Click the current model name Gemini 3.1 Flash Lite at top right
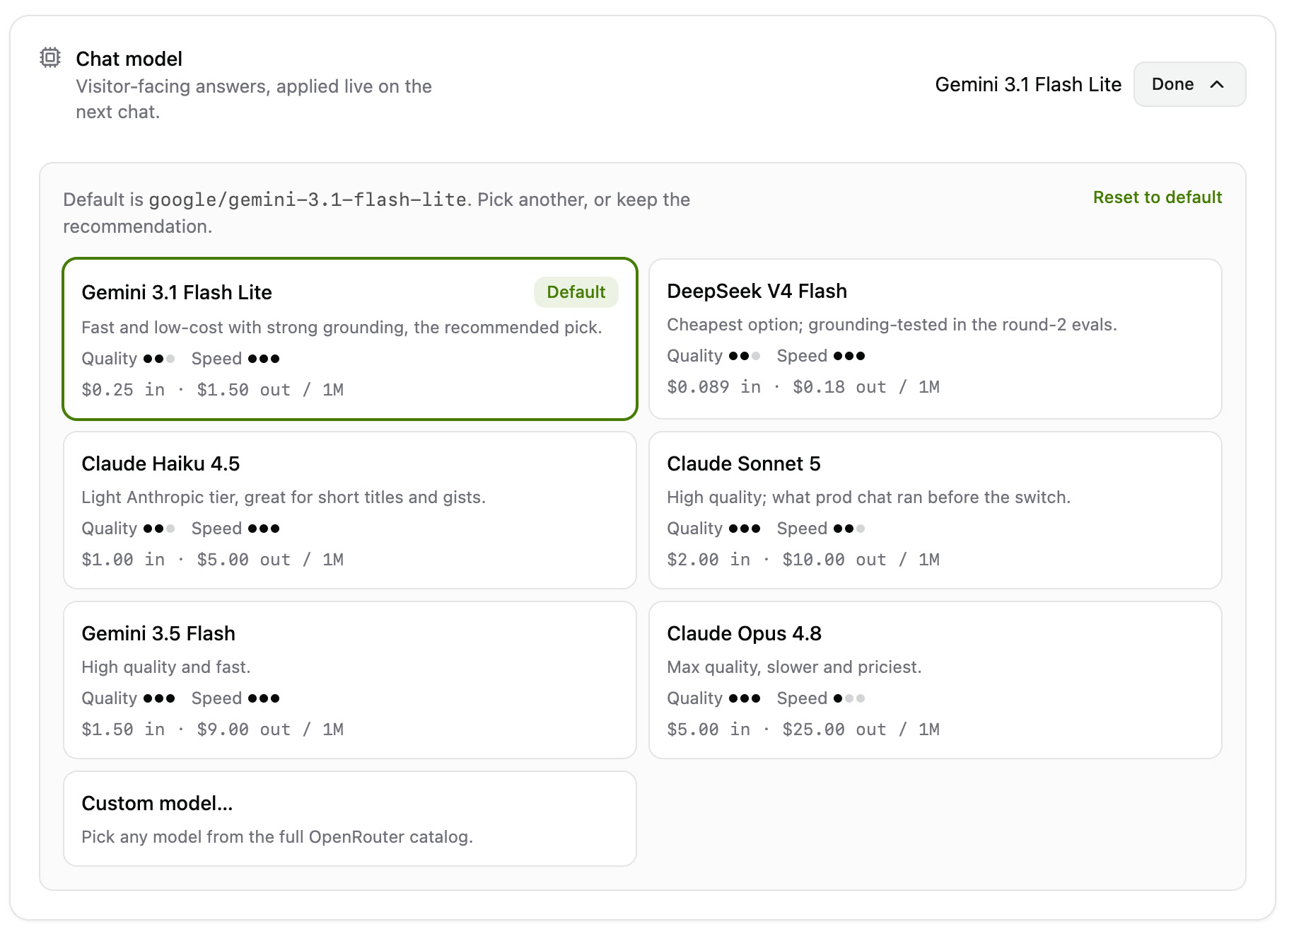The width and height of the screenshot is (1294, 934). coord(1028,84)
